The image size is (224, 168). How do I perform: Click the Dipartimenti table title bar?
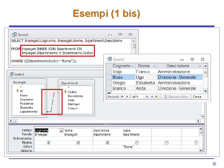click(x=76, y=83)
